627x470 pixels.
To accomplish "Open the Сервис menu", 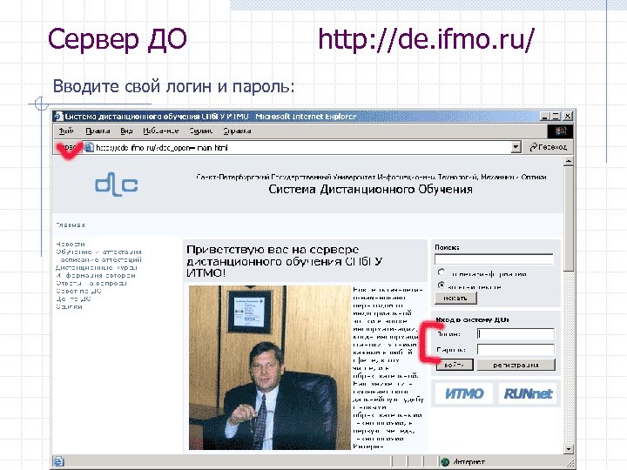I will coord(201,131).
